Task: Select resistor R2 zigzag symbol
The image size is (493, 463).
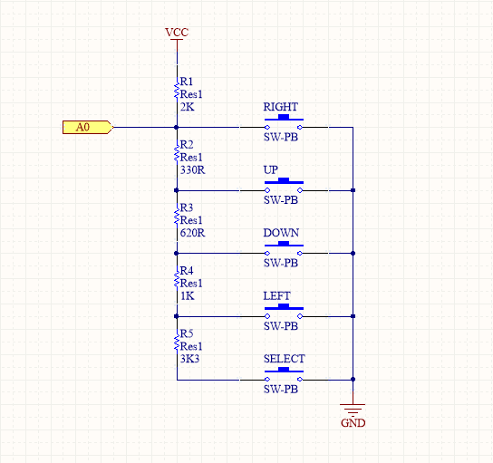Action: 177,153
